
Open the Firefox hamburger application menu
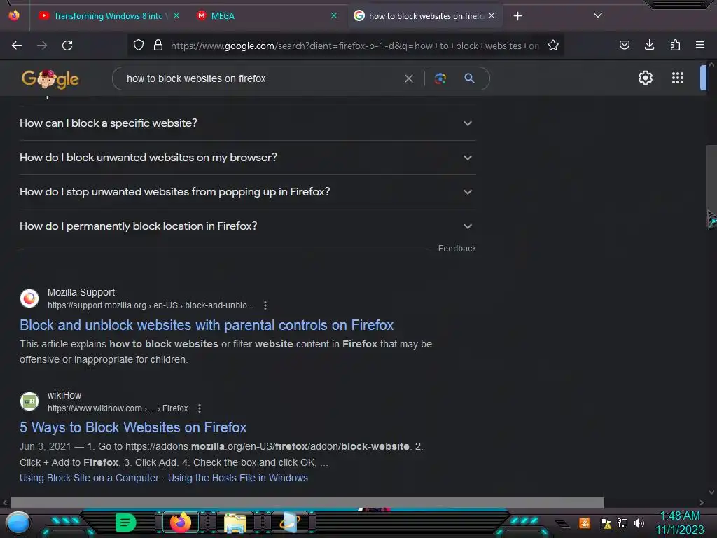click(699, 45)
